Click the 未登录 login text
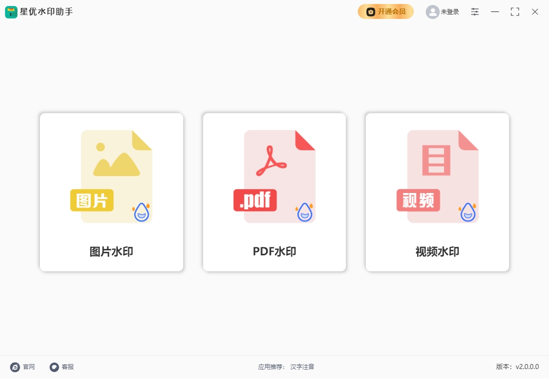549x379 pixels. pos(450,12)
